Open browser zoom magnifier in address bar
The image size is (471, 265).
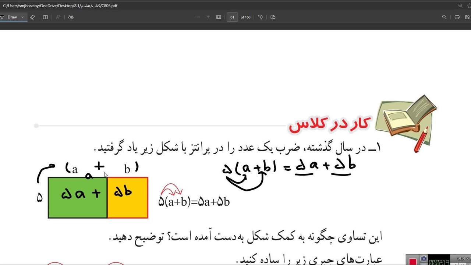[x=460, y=6]
